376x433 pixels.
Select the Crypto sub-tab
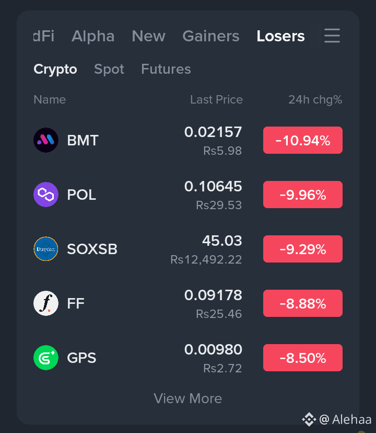pyautogui.click(x=55, y=69)
